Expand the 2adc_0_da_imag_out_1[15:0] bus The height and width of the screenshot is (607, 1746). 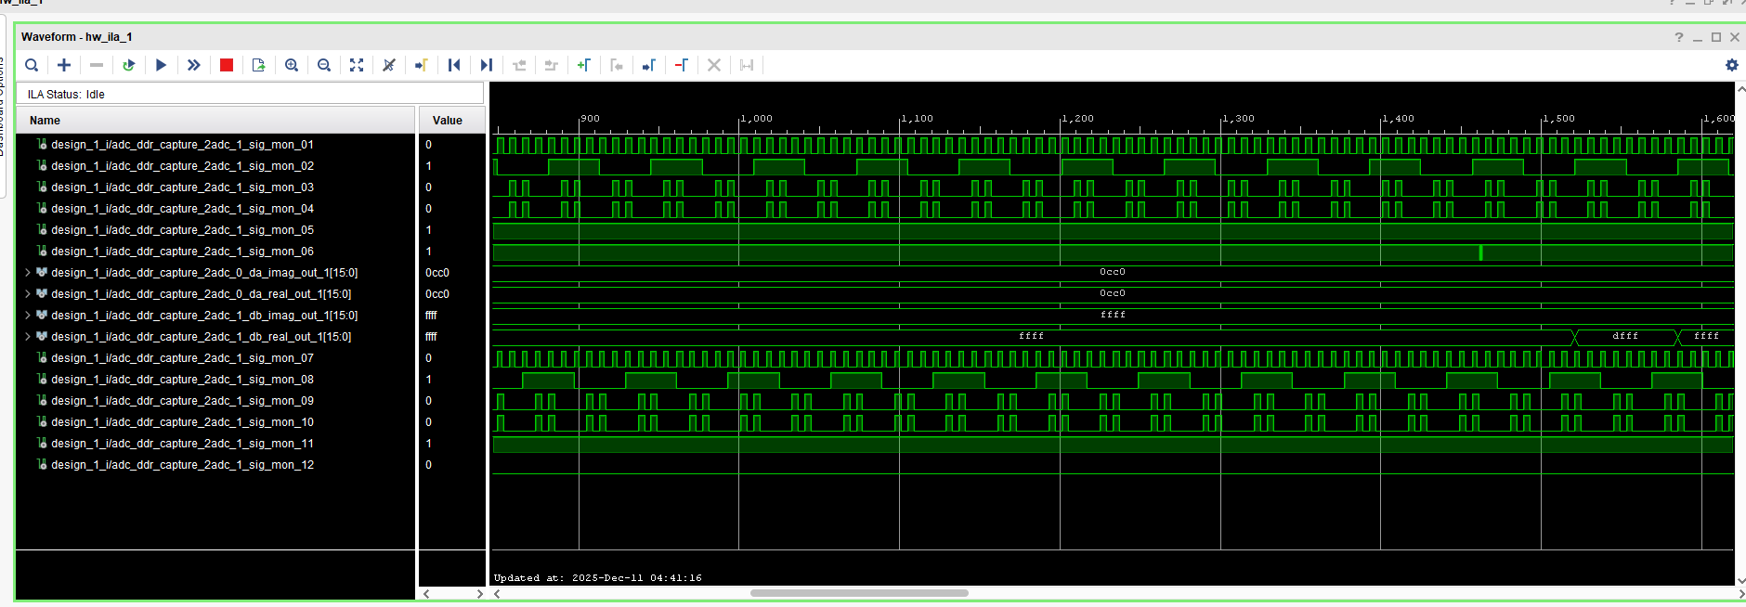(28, 273)
